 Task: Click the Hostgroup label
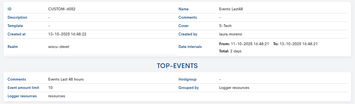[x=188, y=79]
